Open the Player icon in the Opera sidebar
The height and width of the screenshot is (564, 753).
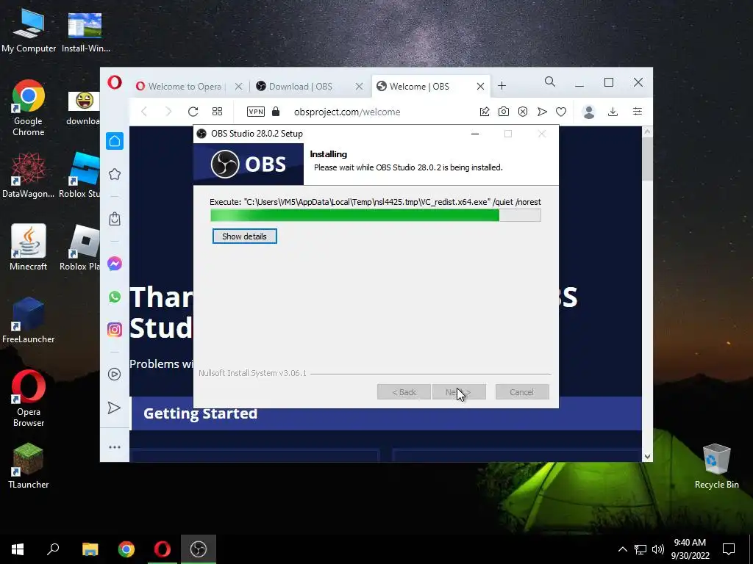click(114, 374)
